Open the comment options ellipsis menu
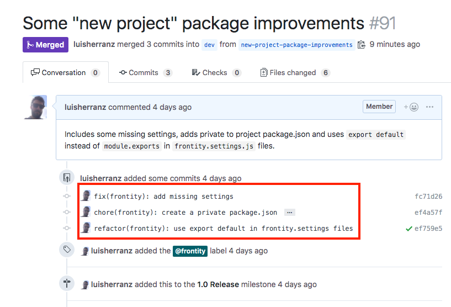Screen dimensions: 451x307 429,107
